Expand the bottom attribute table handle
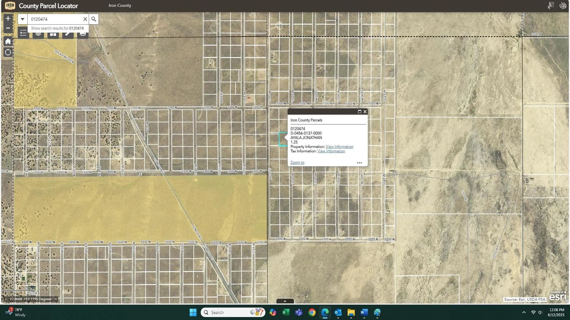The width and height of the screenshot is (570, 320). pyautogui.click(x=285, y=301)
